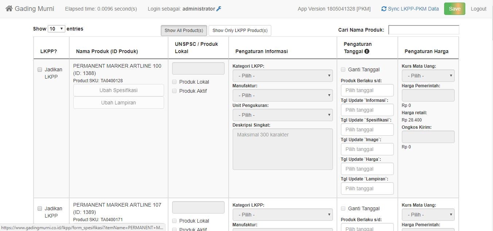
Task: Enable Produk Lokal checkbox for Artline 100
Action: pos(174,82)
